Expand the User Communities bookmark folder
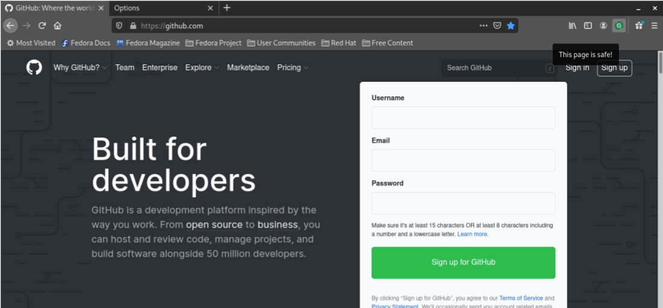The image size is (663, 308). (282, 43)
